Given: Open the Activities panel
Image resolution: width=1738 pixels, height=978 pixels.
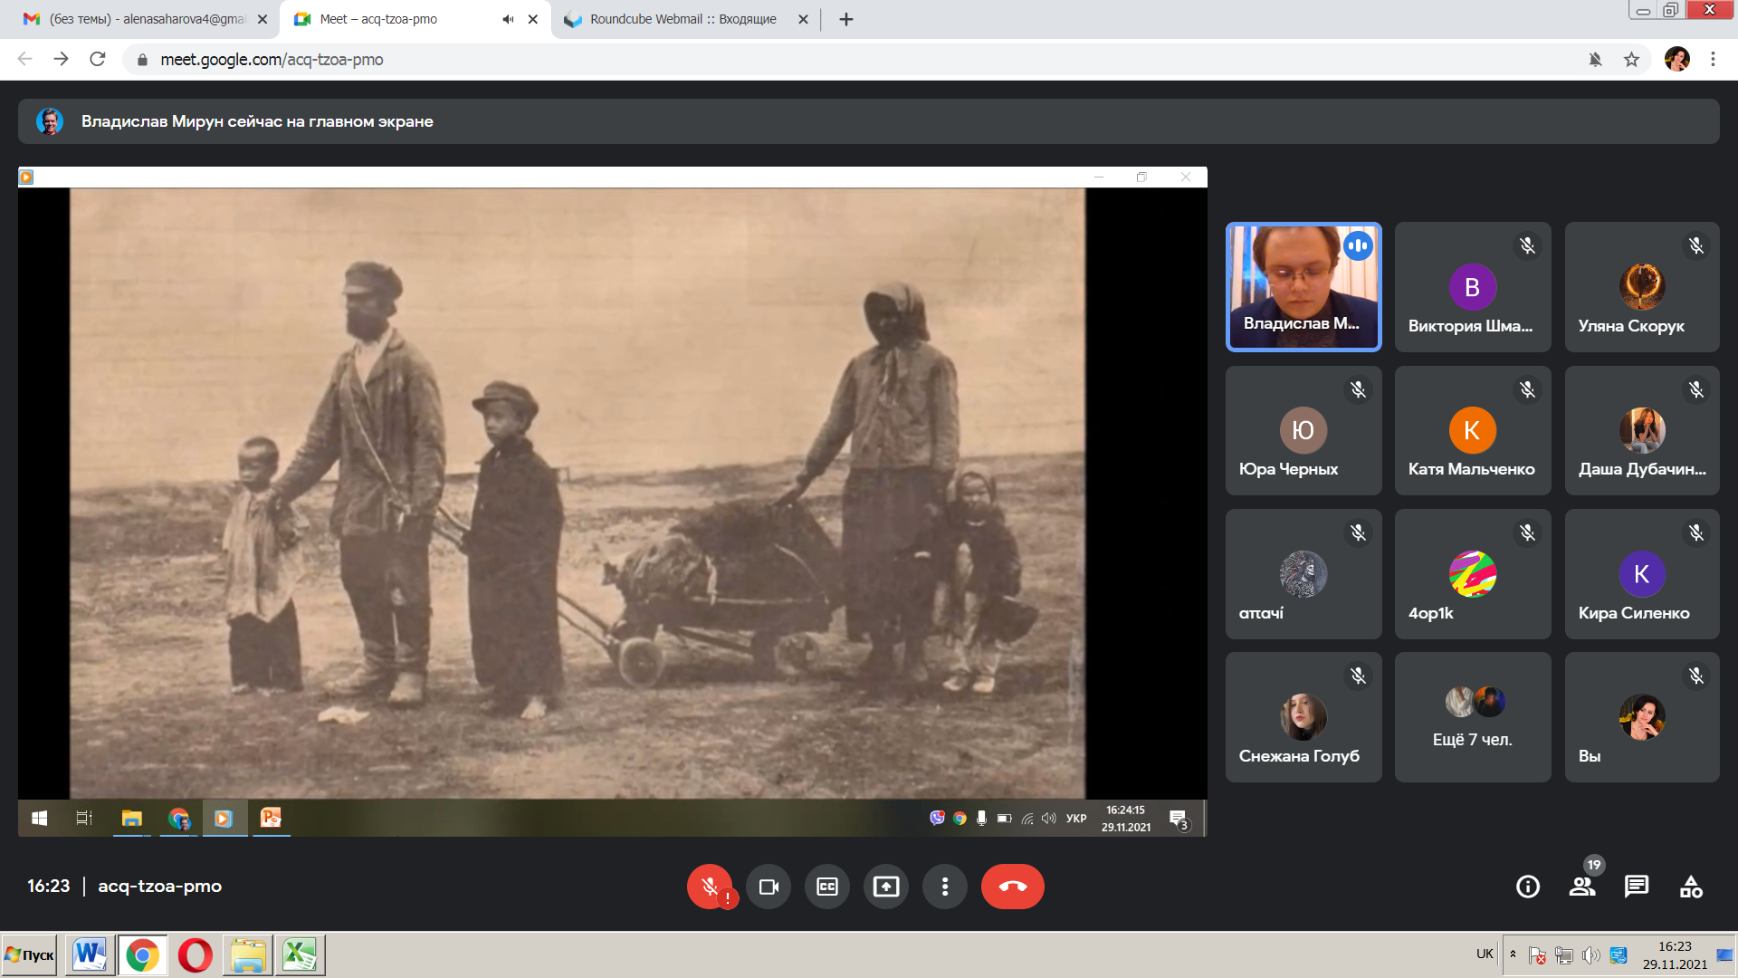Looking at the screenshot, I should pos(1691,887).
